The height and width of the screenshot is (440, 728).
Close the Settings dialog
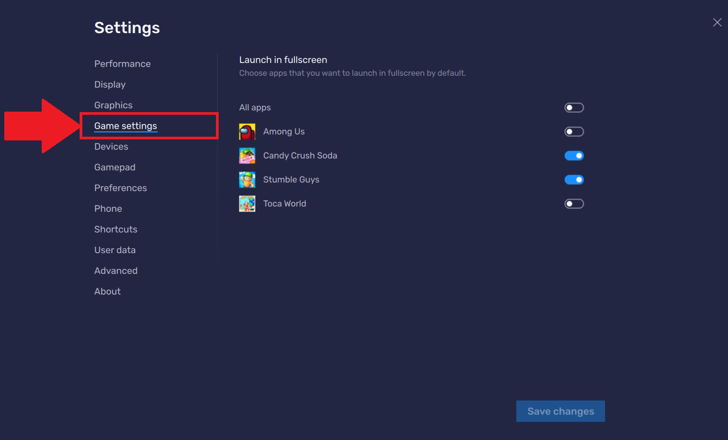[717, 22]
